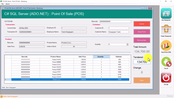Click subtotal cell 12400
Image resolution: width=174 pixels, height=98 pixels.
(120, 67)
